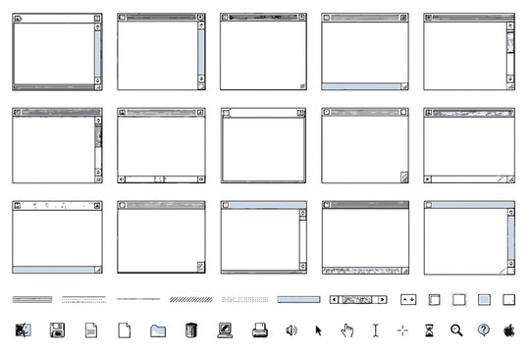Click the blue folder icon
The width and height of the screenshot is (530, 353).
click(158, 330)
